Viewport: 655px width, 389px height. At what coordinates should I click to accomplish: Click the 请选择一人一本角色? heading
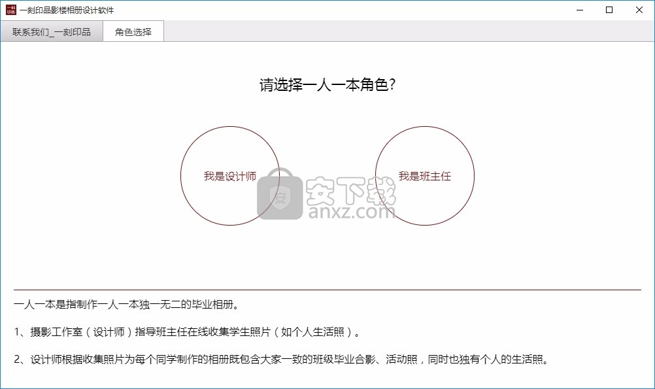[327, 86]
